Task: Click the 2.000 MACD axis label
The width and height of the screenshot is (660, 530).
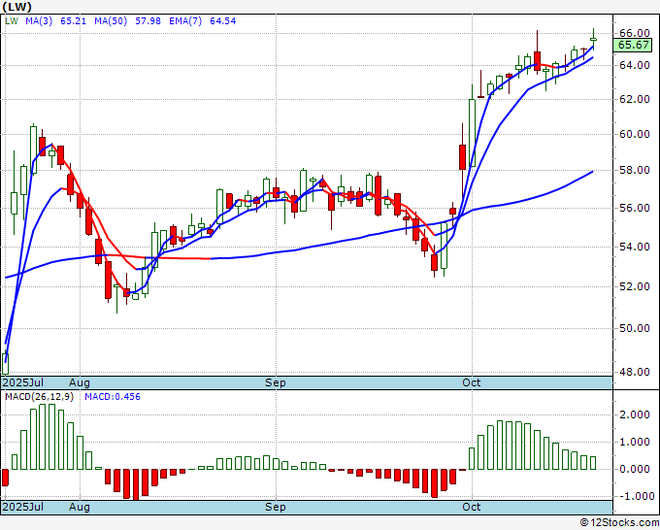Action: [635, 415]
